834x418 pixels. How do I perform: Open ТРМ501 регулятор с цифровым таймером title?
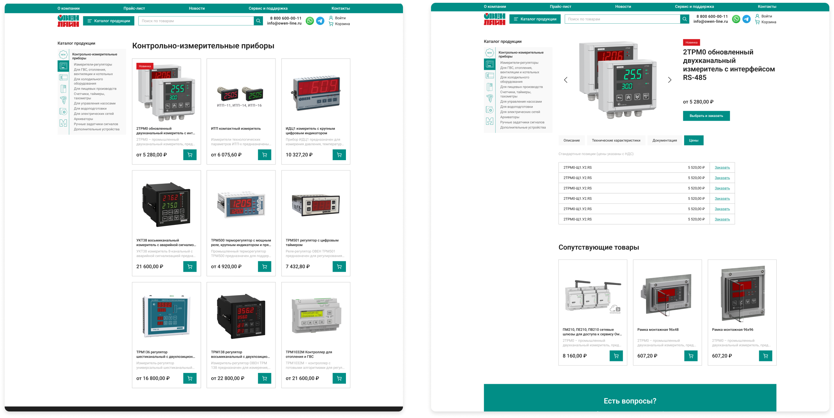(312, 243)
